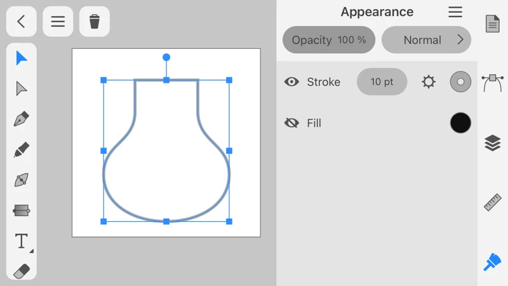Switch to the Appearance paintbrush tab
Screen dimensions: 508x286
point(492,262)
